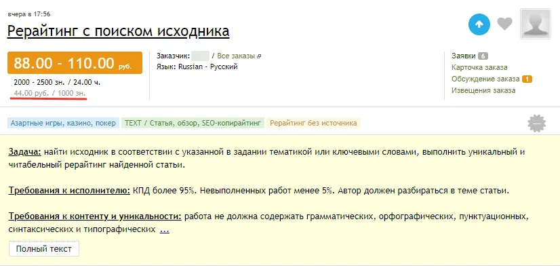
Task: Select tag TEXT / Статья, обзор, SEO-копирайтинг
Action: pos(193,123)
